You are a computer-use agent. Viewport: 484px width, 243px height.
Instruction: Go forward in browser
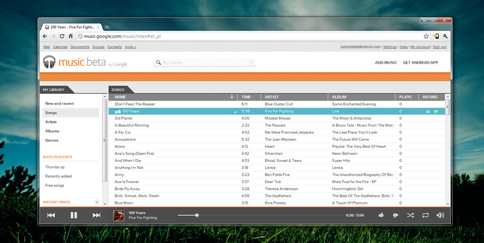point(53,36)
